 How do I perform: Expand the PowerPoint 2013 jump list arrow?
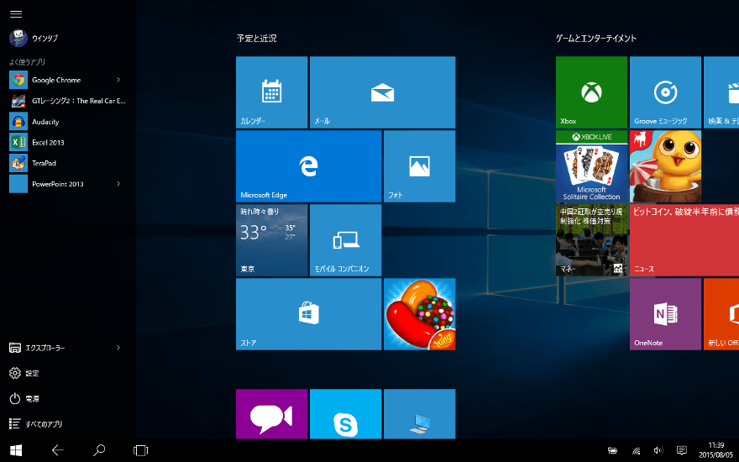[118, 183]
